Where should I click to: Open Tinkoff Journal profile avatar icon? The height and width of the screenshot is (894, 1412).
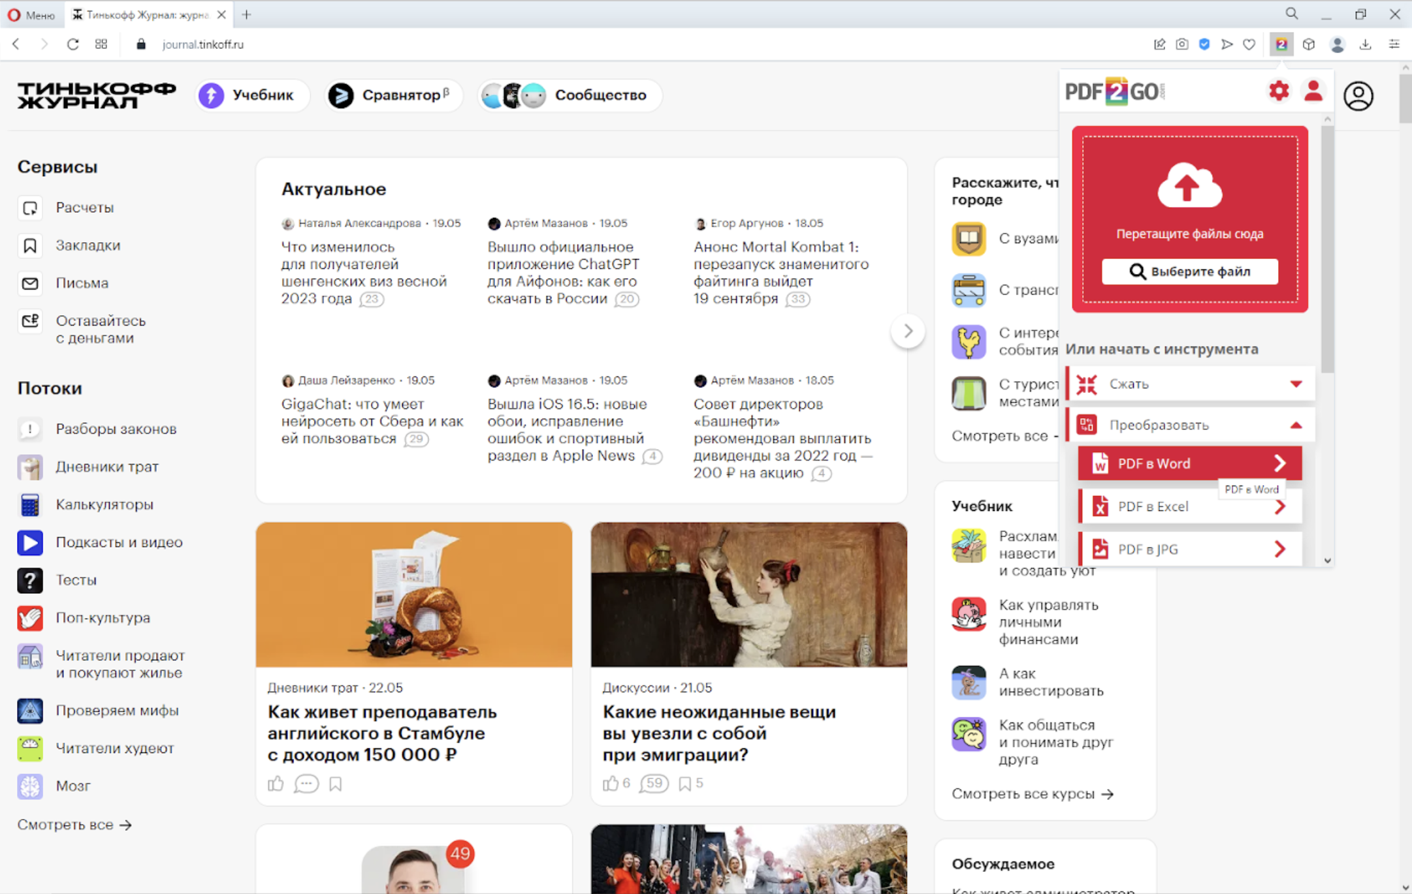click(1358, 96)
